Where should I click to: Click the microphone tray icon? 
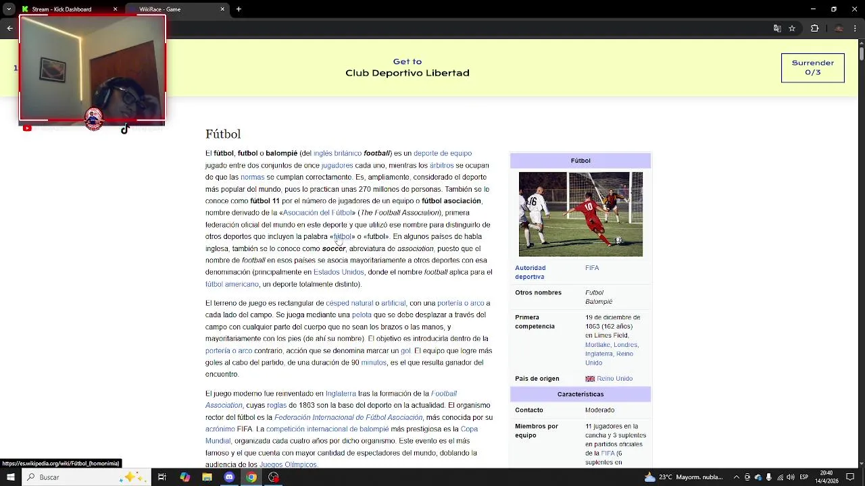(769, 477)
